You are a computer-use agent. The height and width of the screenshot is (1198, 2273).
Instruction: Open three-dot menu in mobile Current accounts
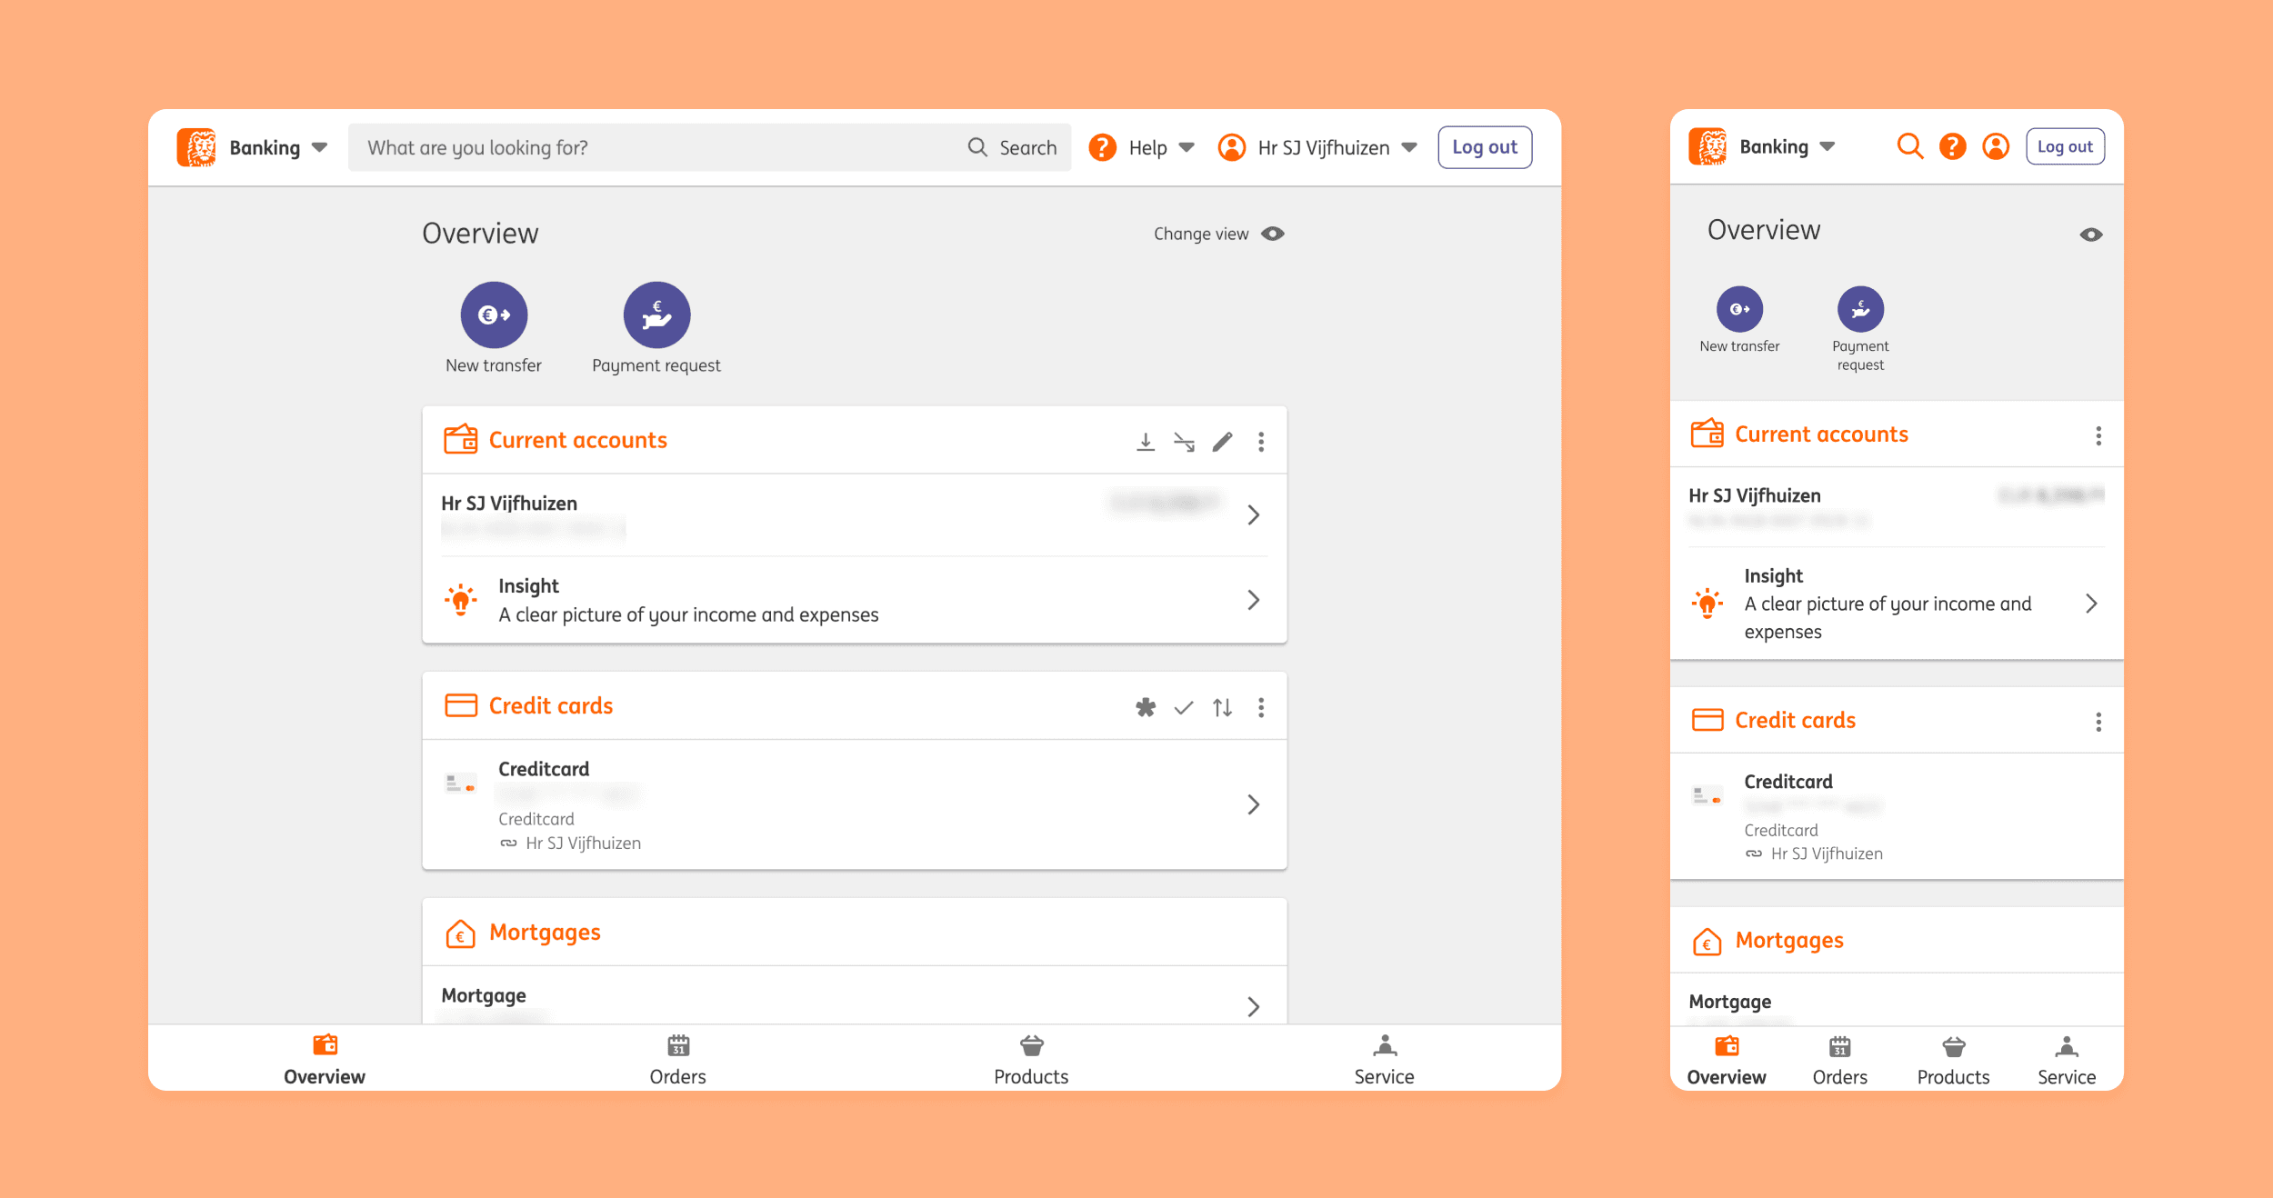tap(2098, 435)
